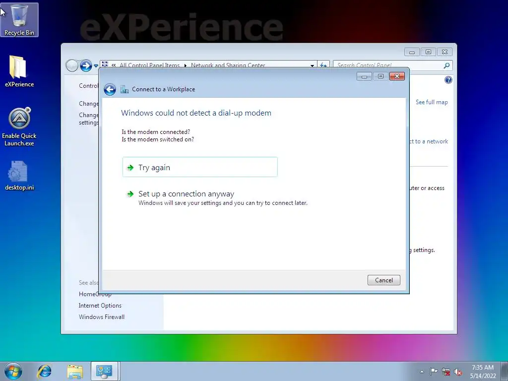Close the Control Panel window

445,52
